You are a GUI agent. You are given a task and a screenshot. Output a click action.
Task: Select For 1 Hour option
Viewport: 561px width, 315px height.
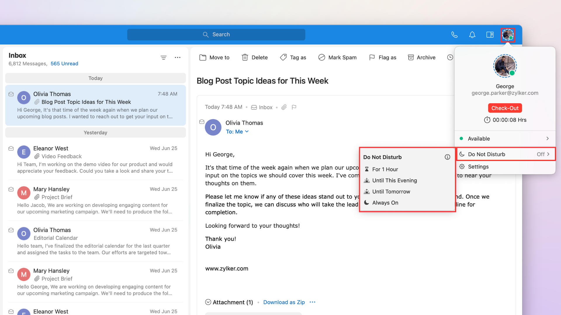385,169
